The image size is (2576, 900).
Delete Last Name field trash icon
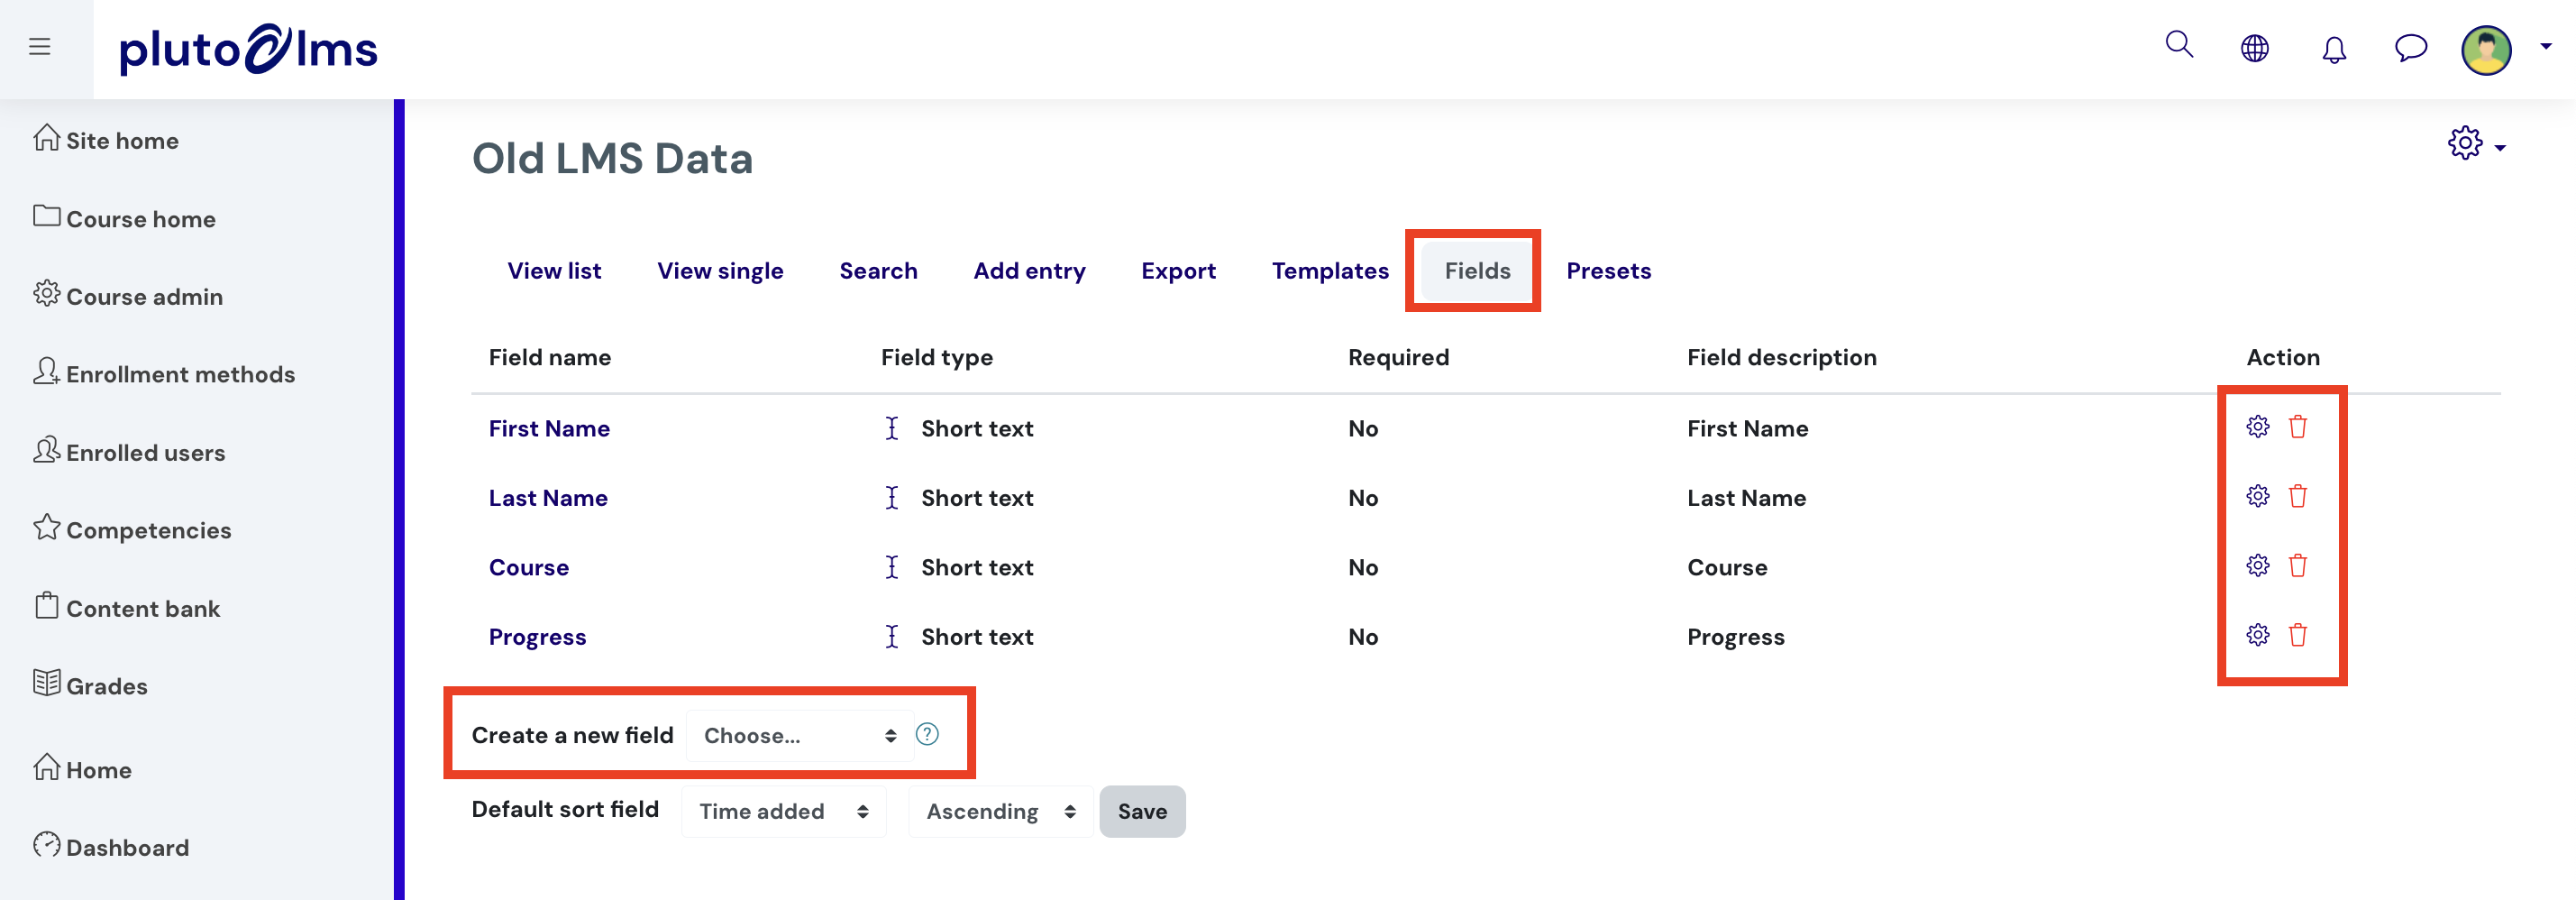(2298, 496)
